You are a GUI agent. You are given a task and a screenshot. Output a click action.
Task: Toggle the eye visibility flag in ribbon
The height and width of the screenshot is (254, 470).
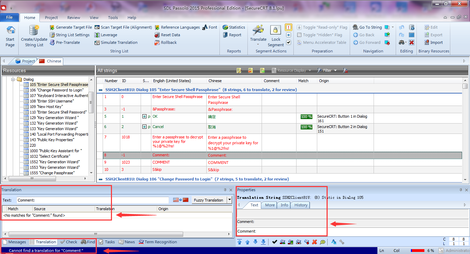[289, 35]
